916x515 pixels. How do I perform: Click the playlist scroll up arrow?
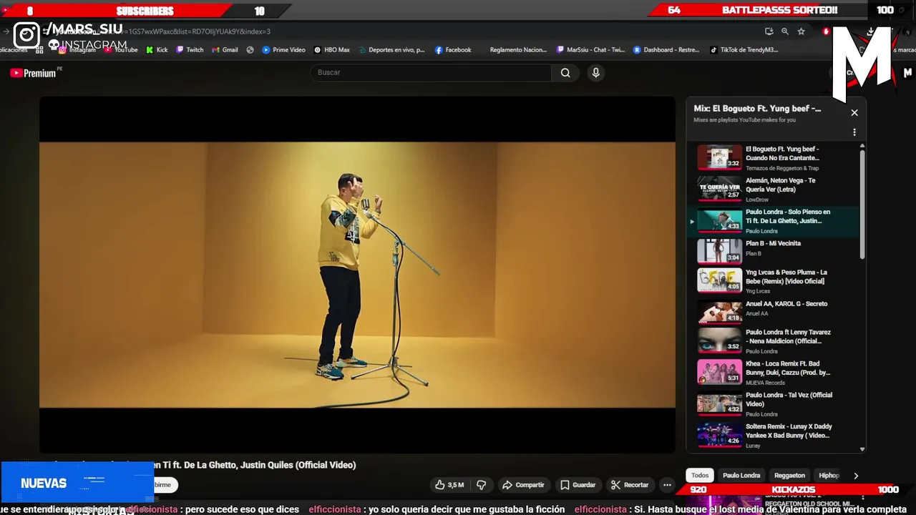tap(862, 145)
